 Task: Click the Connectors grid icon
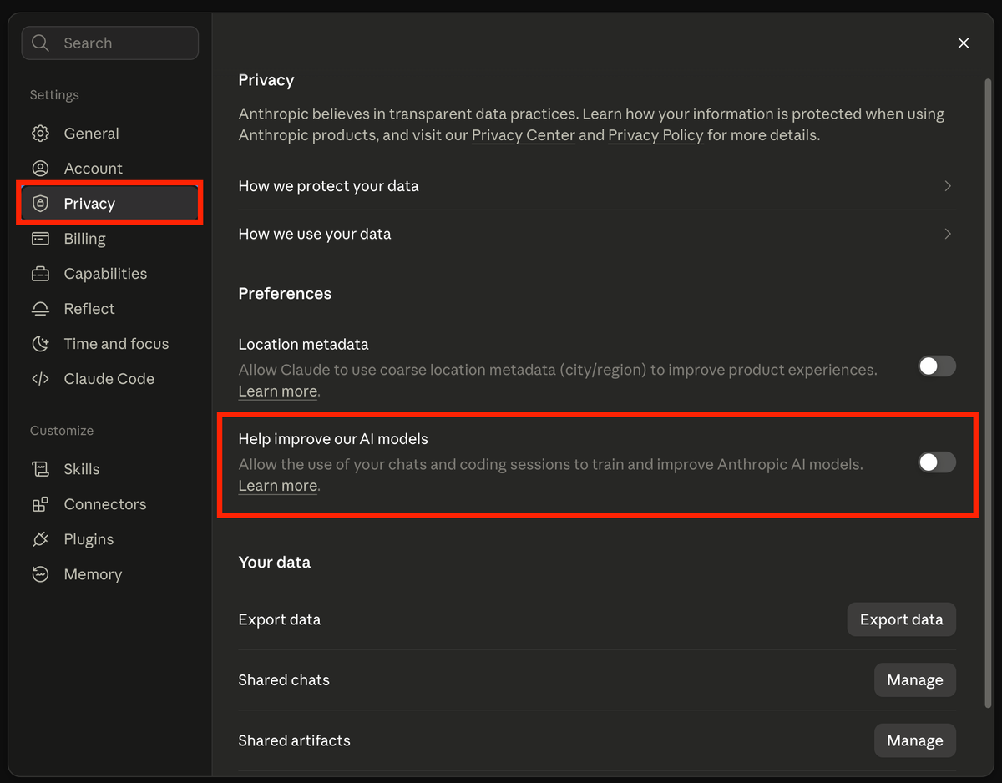pyautogui.click(x=40, y=504)
